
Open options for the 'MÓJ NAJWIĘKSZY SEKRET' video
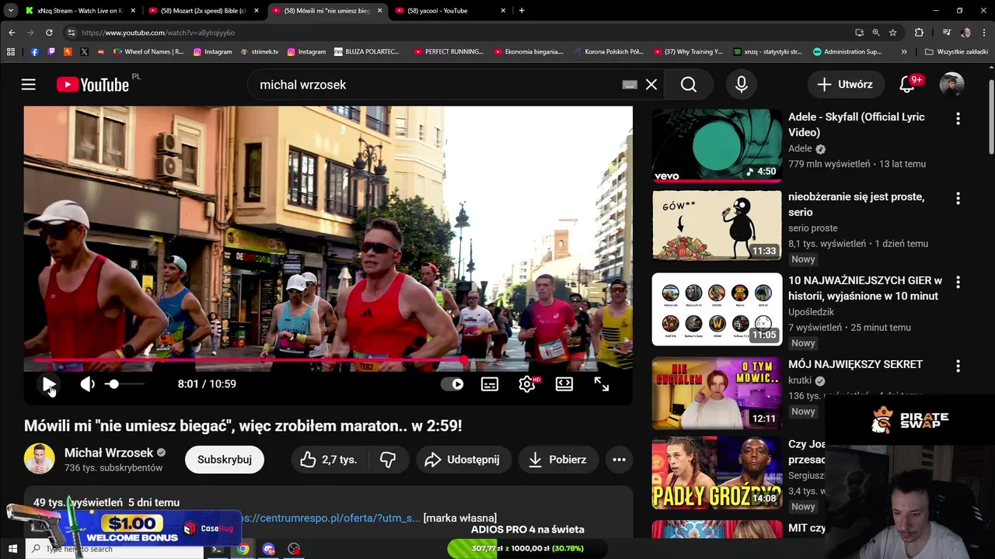958,366
